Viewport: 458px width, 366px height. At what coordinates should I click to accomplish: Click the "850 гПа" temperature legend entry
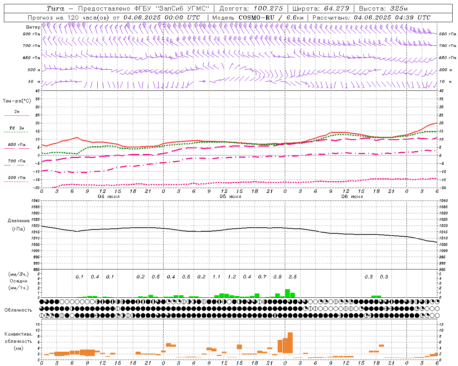click(x=17, y=145)
